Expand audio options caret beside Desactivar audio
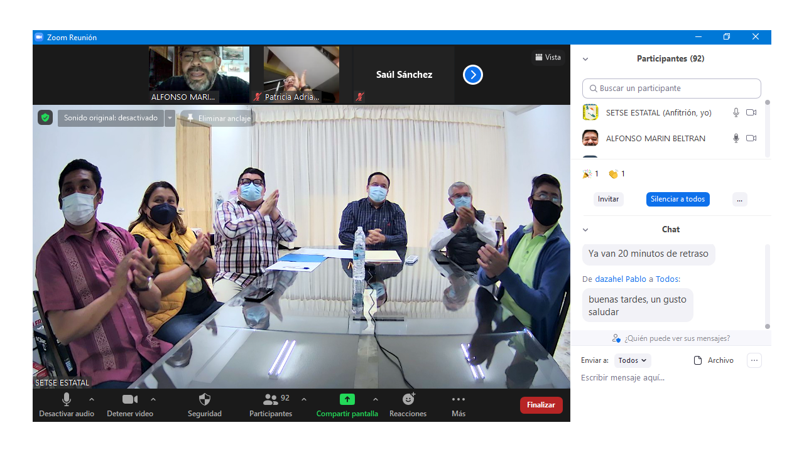804x452 pixels. pyautogui.click(x=92, y=399)
